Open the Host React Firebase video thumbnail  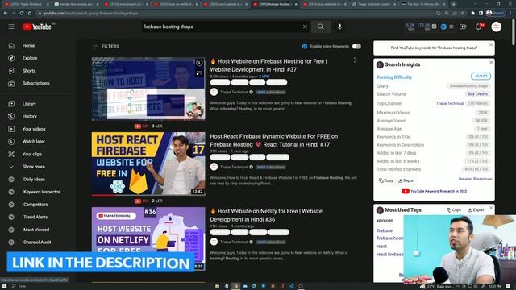pos(148,164)
